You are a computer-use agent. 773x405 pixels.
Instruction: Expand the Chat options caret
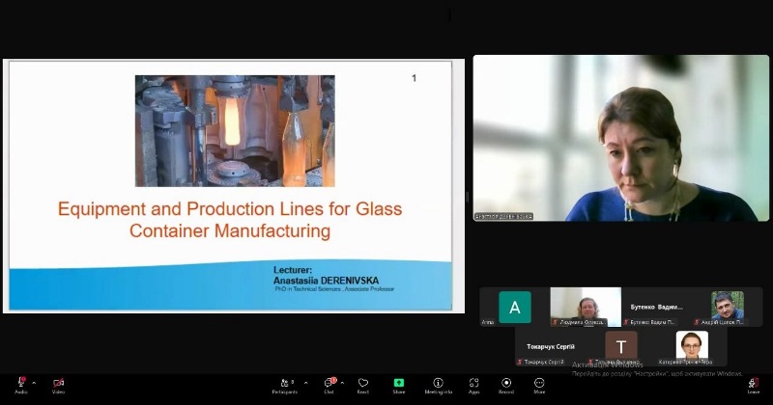342,383
